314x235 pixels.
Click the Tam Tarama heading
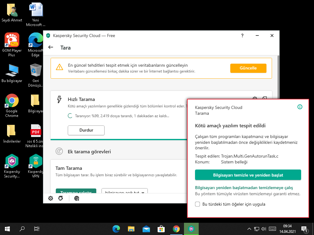click(x=69, y=168)
